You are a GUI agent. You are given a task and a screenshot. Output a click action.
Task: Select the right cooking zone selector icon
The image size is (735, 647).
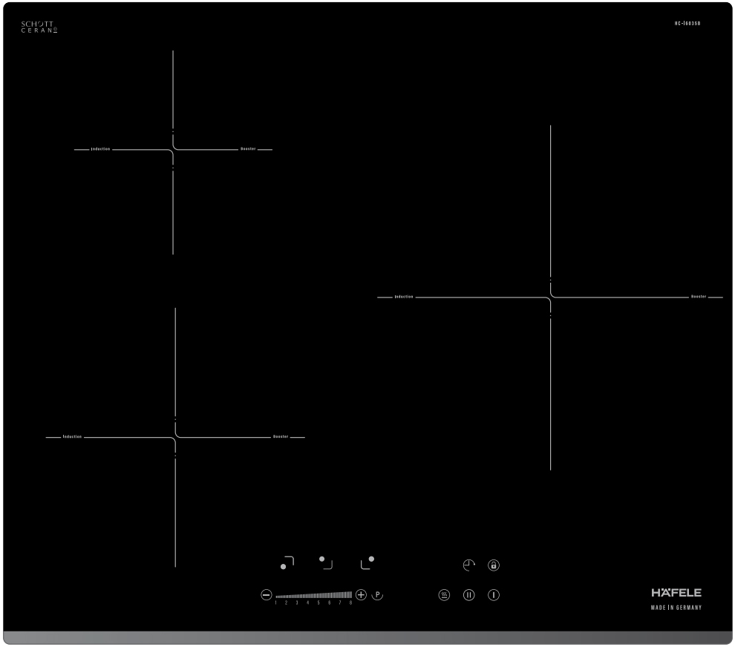click(x=367, y=562)
